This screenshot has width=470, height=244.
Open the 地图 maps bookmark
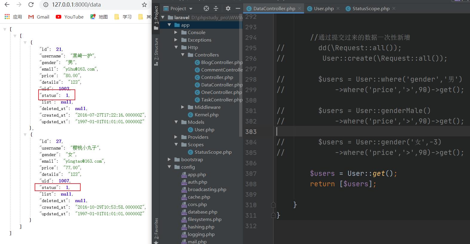point(99,17)
